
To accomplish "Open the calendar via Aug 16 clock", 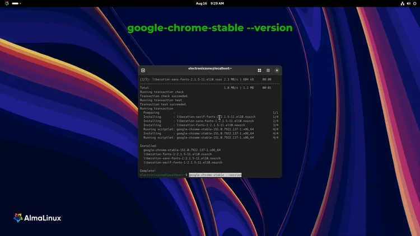I will coord(210,3).
